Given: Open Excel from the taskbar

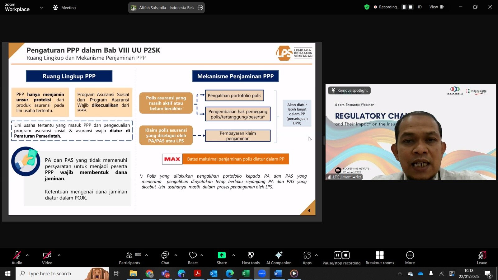Looking at the screenshot, I should pos(246,273).
